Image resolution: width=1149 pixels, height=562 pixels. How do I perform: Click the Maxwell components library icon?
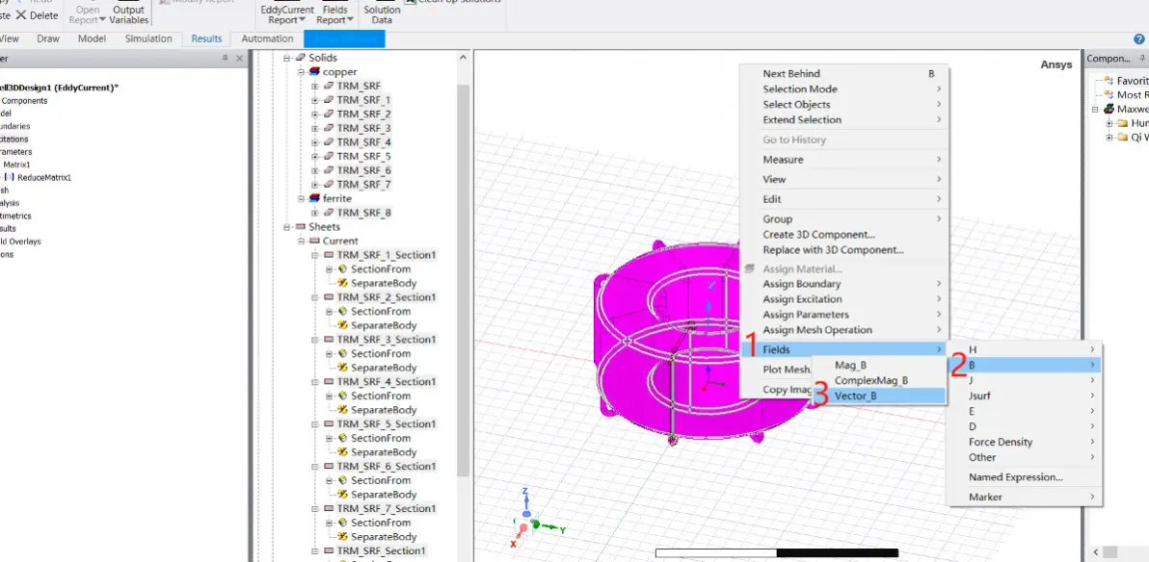tap(1109, 109)
